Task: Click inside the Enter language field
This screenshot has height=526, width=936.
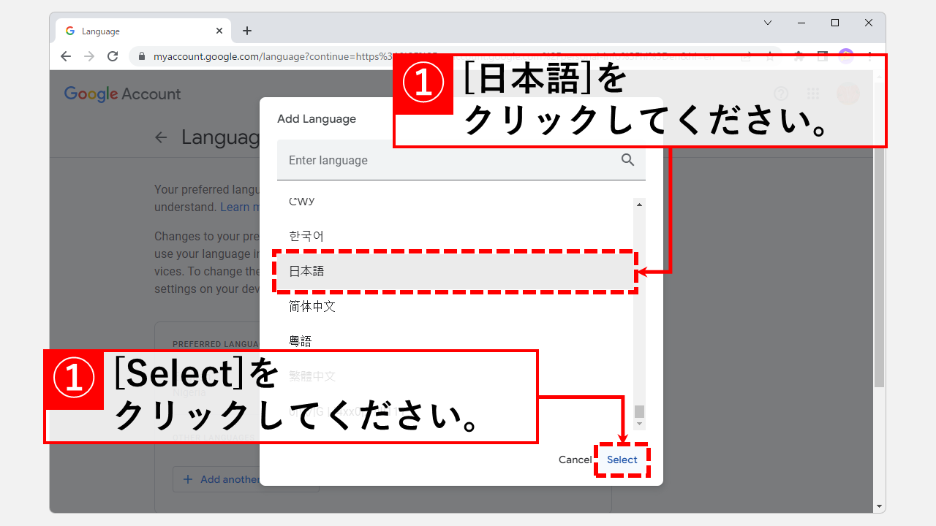Action: click(x=402, y=160)
